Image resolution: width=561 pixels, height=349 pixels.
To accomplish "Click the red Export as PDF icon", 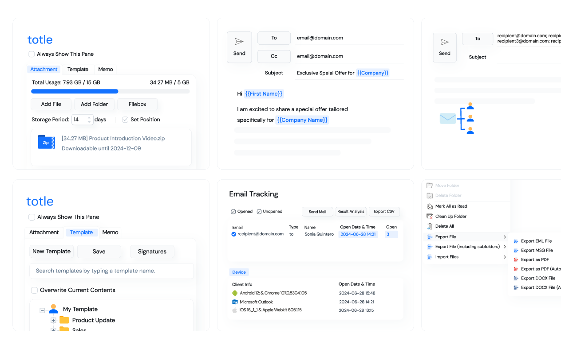I will coord(516,260).
